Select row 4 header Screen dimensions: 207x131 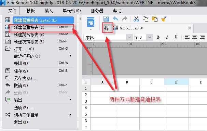pos(86,108)
